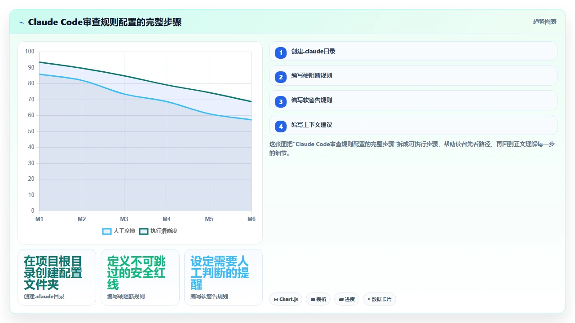
Task: Click the step 4 number badge
Action: [x=281, y=127]
